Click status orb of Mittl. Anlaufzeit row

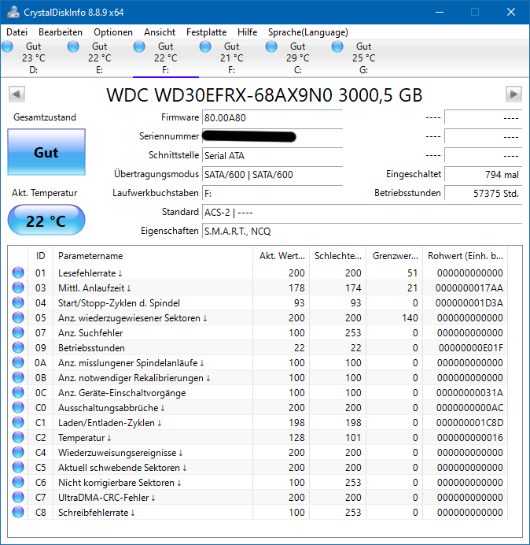click(18, 287)
